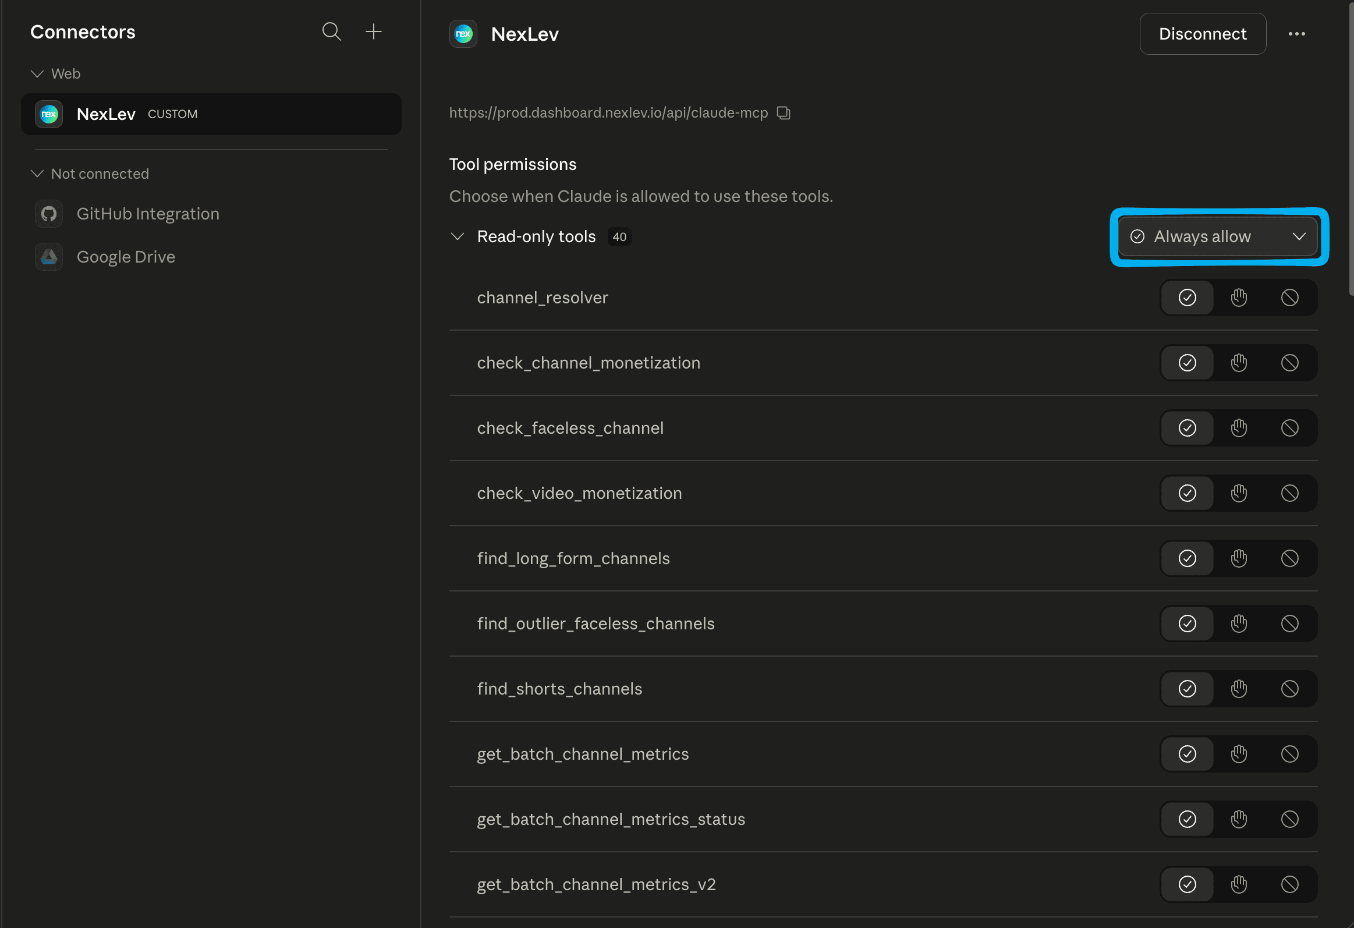The width and height of the screenshot is (1354, 928).
Task: Click the NexLev logo in header
Action: click(x=463, y=34)
